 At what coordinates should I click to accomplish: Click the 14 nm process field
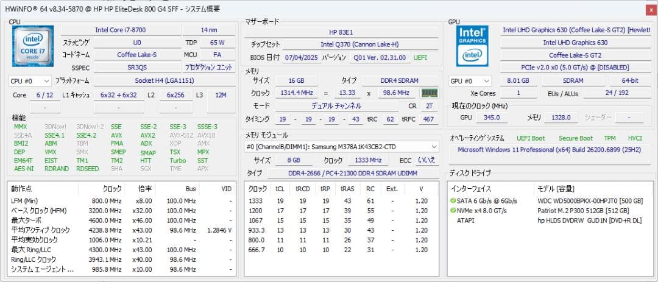pyautogui.click(x=208, y=30)
